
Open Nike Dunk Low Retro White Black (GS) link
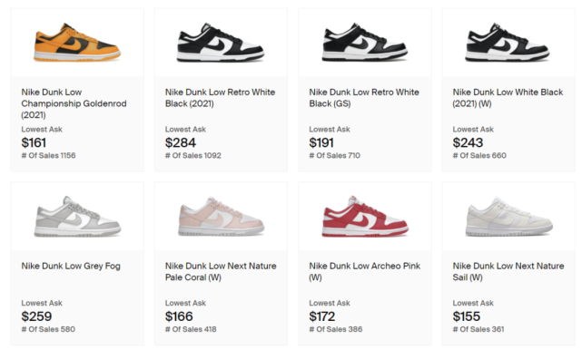click(x=364, y=98)
